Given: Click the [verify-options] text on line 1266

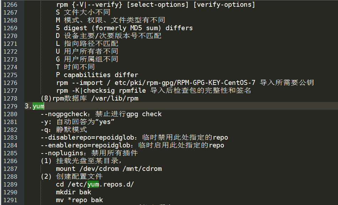Looking at the screenshot, I should [x=224, y=5].
